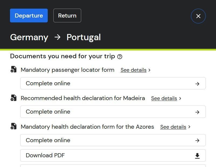This screenshot has height=167, width=216.
Task: Expand chevron next to Azores See details
Action: point(189,127)
